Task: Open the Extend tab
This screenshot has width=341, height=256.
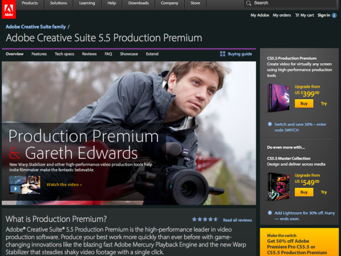Action: pyautogui.click(x=152, y=54)
